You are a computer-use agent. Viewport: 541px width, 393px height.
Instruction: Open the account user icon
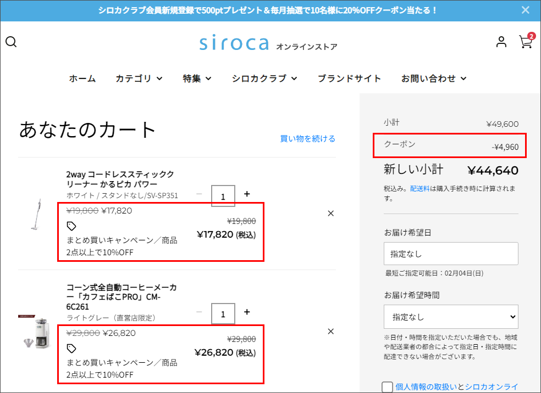pyautogui.click(x=501, y=42)
